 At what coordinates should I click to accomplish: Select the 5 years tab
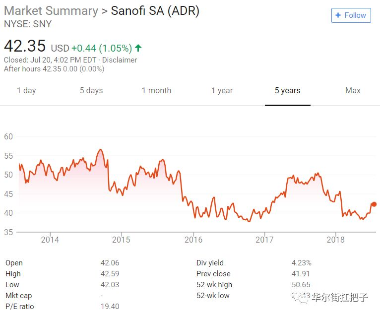(288, 90)
